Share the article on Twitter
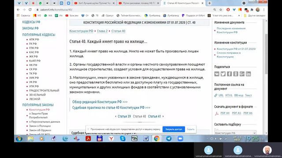The image size is (282, 158). pyautogui.click(x=223, y=74)
